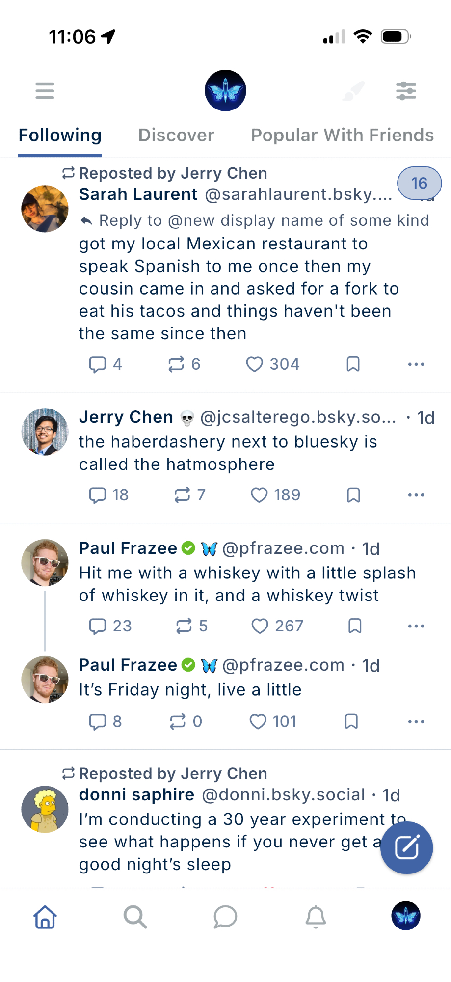The height and width of the screenshot is (982, 451).
Task: Open notifications bell in bottom bar
Action: click(x=316, y=917)
